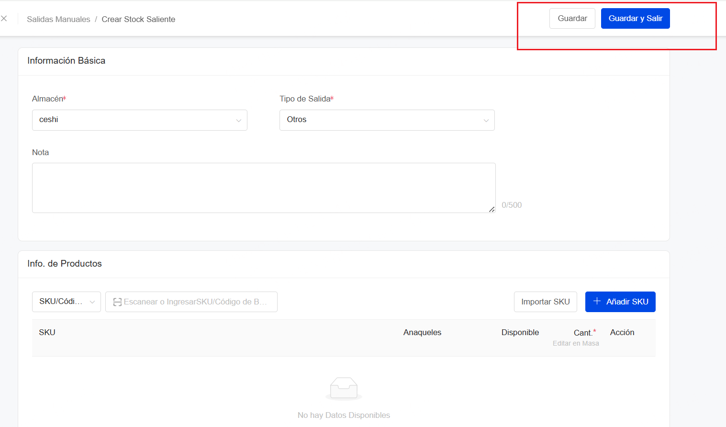This screenshot has height=427, width=726.
Task: Click inside the Nota text area
Action: [x=264, y=188]
